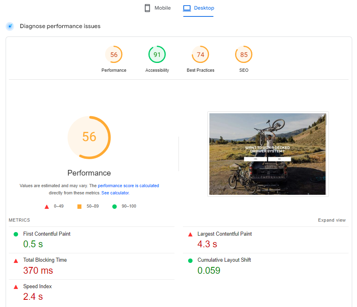The width and height of the screenshot is (357, 307).
Task: Switch to the Mobile tab
Action: click(158, 8)
